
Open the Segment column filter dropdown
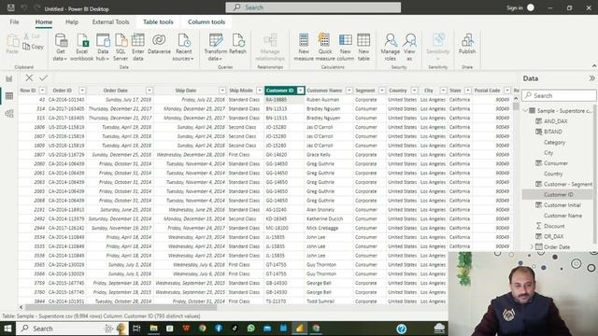(x=382, y=91)
